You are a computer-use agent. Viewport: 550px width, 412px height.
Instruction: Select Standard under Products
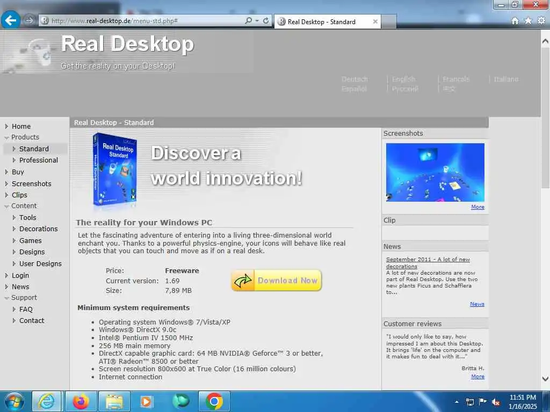pyautogui.click(x=34, y=149)
